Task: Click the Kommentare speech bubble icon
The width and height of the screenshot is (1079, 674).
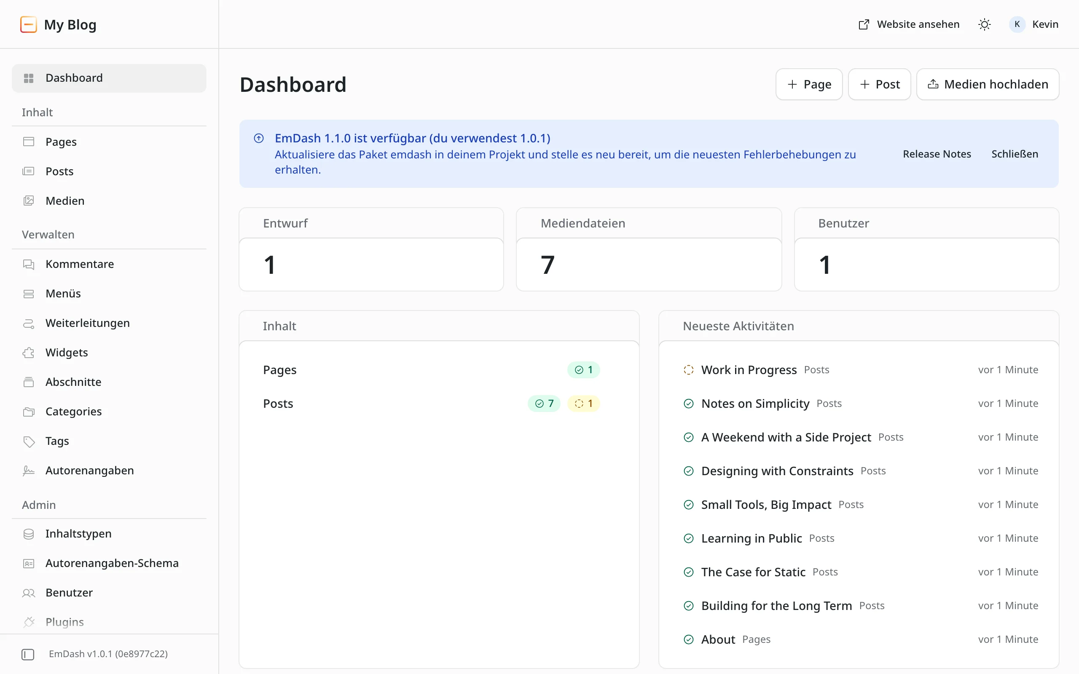Action: tap(29, 265)
